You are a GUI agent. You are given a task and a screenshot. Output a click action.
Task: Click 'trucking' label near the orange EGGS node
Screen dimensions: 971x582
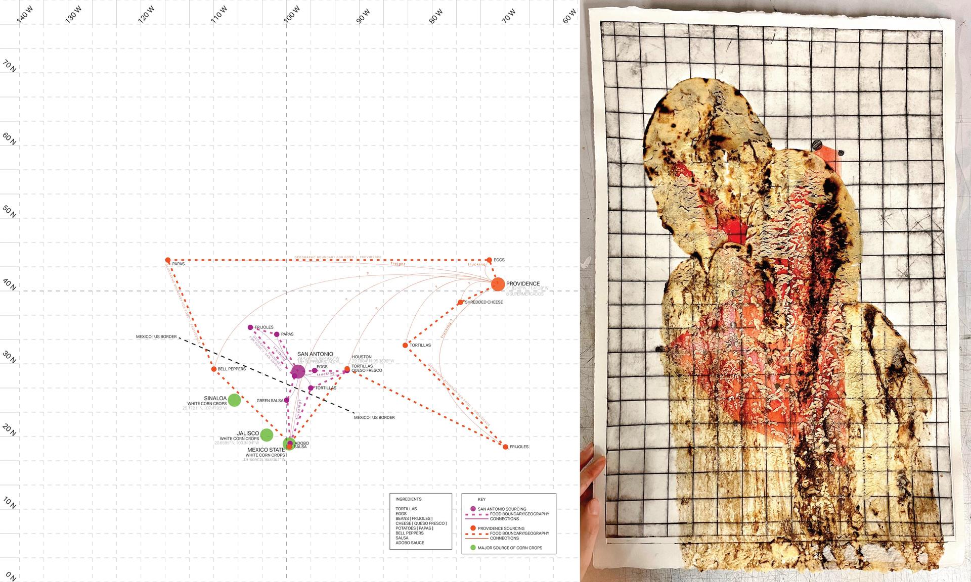tap(476, 264)
